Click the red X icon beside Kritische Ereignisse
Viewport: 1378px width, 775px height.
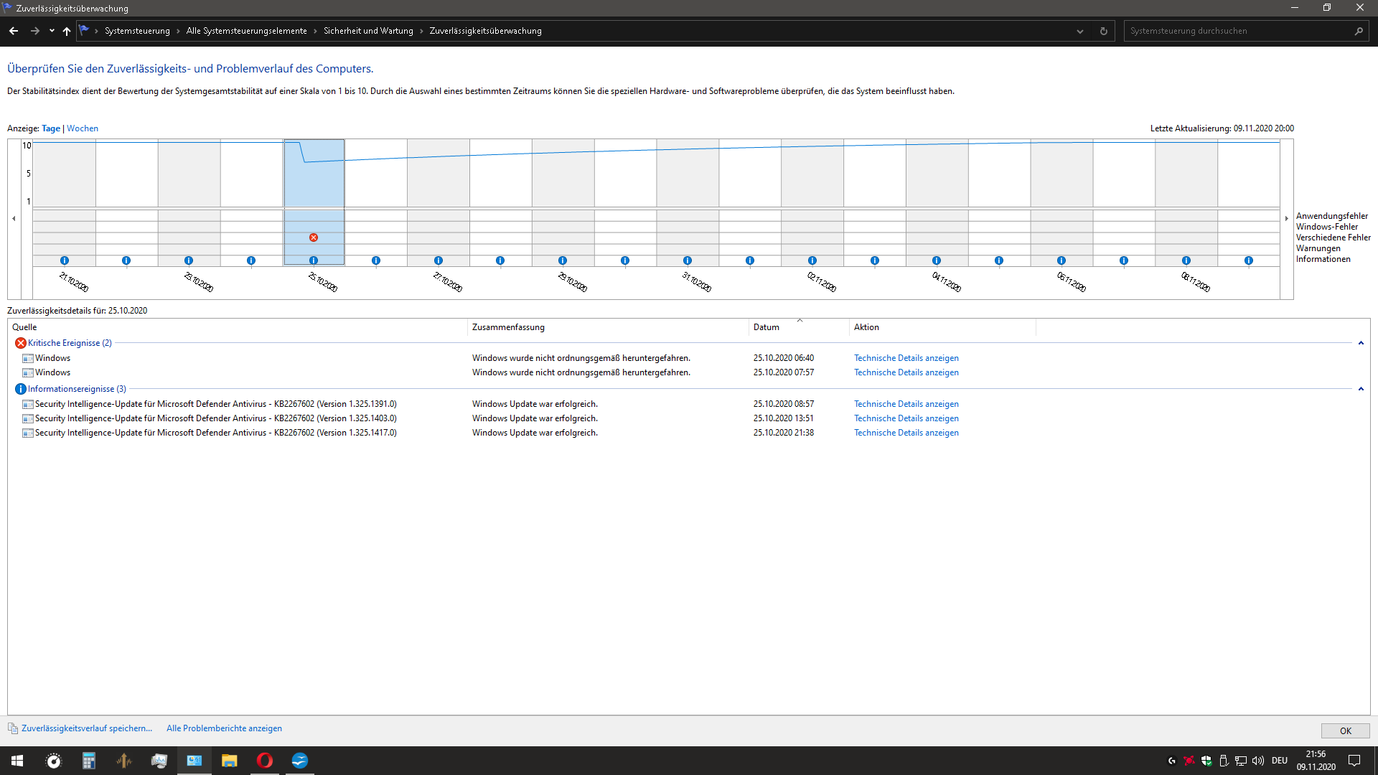click(x=20, y=343)
